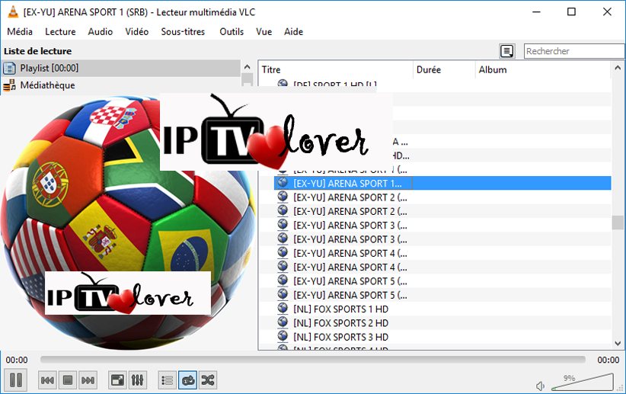The height and width of the screenshot is (394, 626).
Task: Open the Outils menu
Action: coord(232,31)
